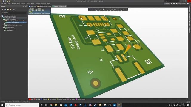Collapse the Libraries folder
This screenshot has height=107, width=191.
pos(4,24)
